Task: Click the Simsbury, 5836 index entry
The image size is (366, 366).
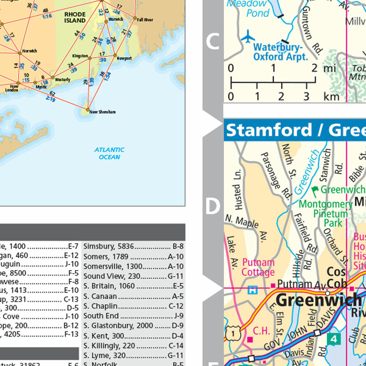Action: point(133,247)
